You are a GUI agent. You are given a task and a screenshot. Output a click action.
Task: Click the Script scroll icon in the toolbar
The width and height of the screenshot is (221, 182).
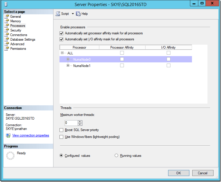58,14
